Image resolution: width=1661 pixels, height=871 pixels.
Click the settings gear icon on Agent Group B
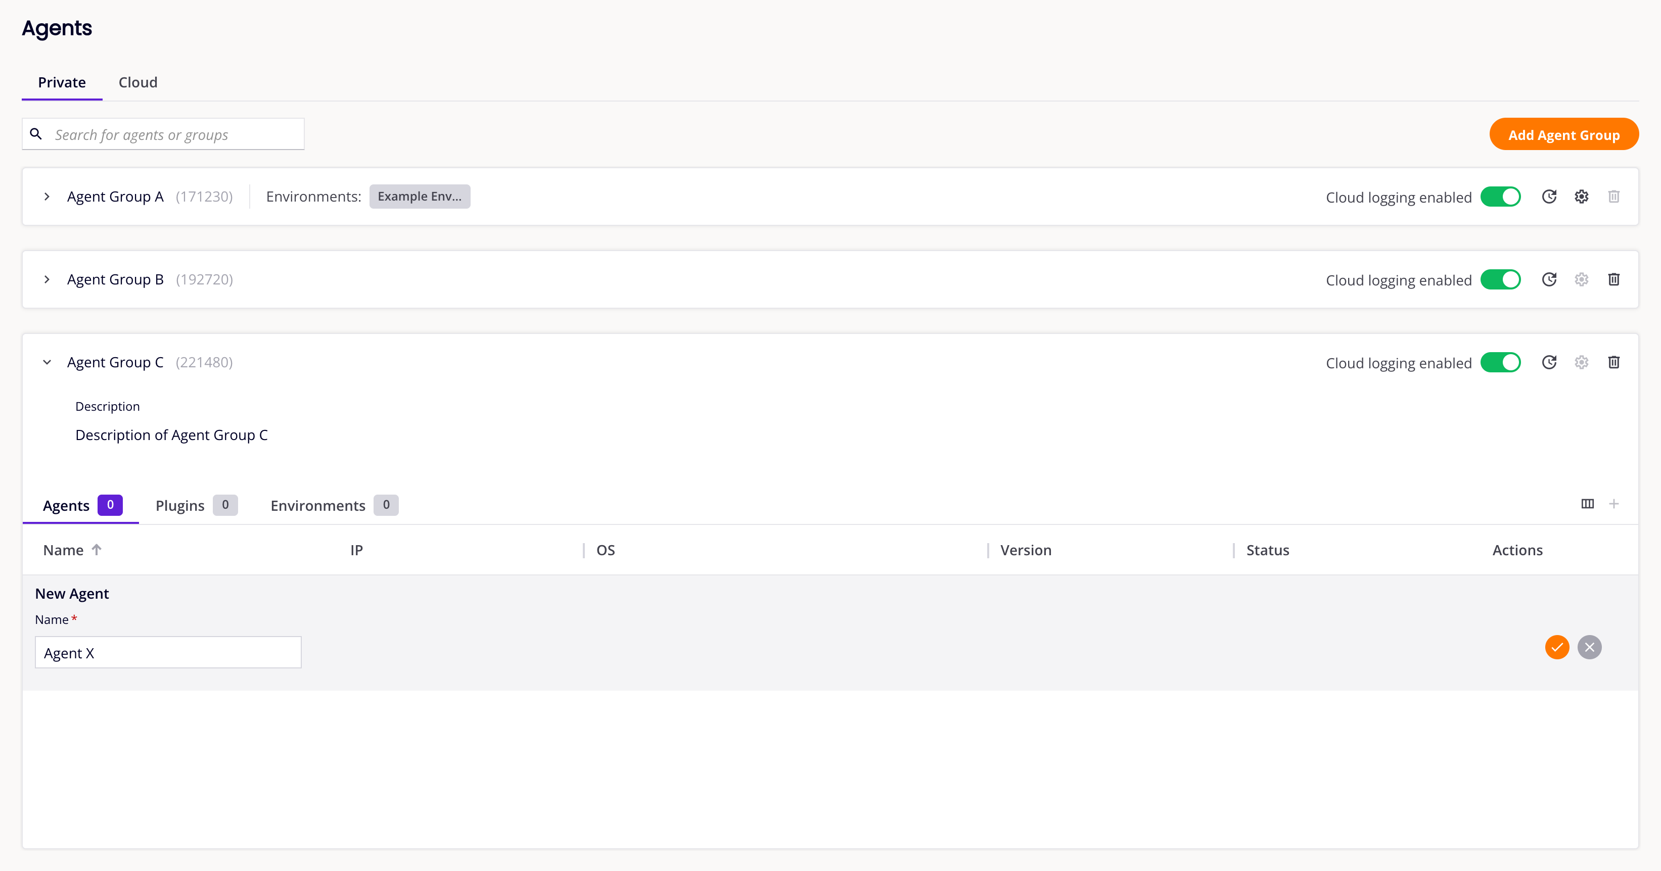click(x=1581, y=279)
